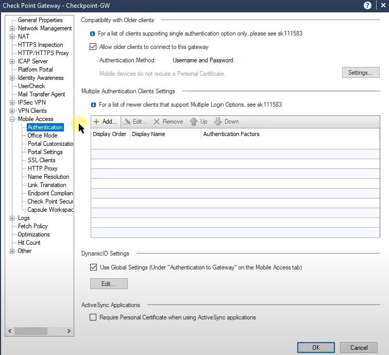Image resolution: width=389 pixels, height=355 pixels.
Task: Click the DynamicID Edit... button
Action: (109, 283)
